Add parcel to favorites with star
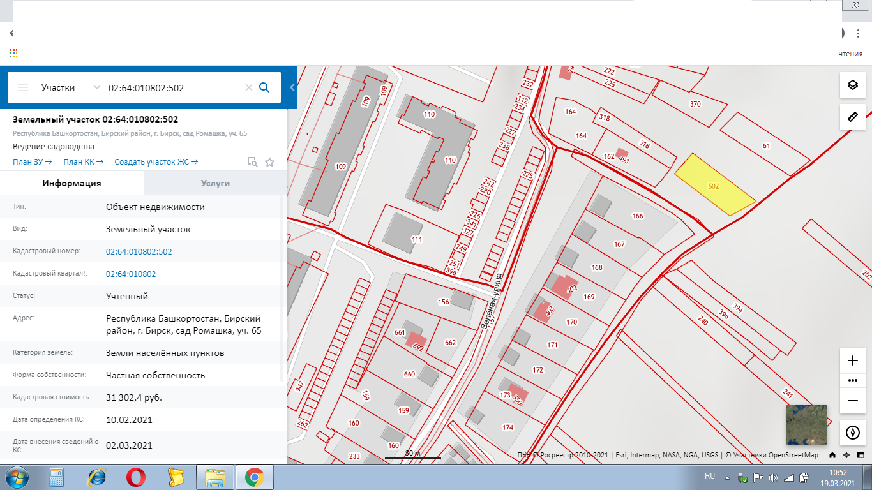Screen dimensions: 872x490 pos(269,162)
